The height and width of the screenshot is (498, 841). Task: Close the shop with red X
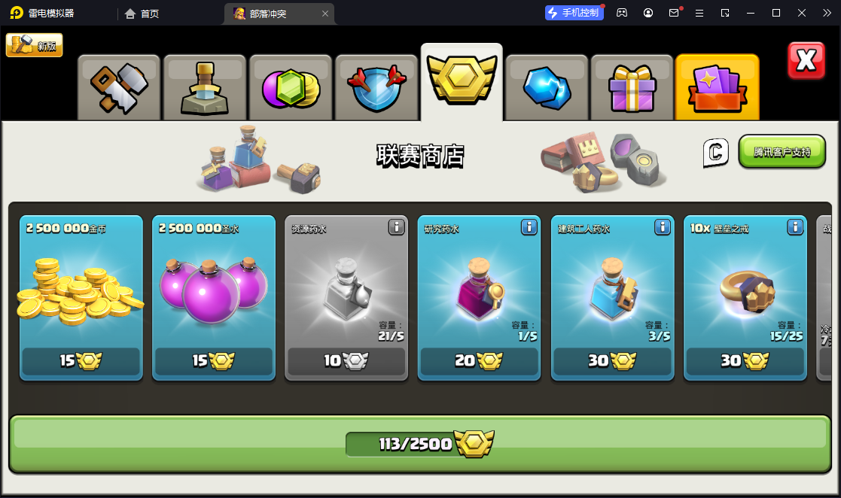tap(806, 60)
